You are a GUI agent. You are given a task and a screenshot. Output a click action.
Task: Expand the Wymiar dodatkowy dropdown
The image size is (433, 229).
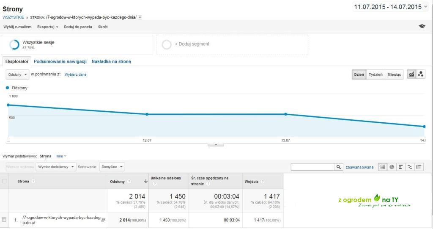[56, 167]
